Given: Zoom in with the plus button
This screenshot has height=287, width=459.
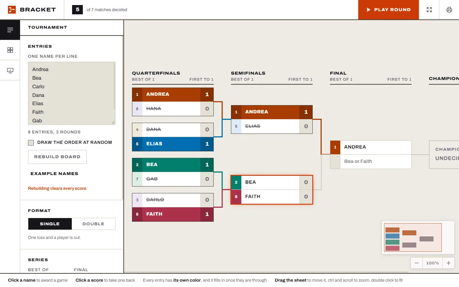Looking at the screenshot, I should (449, 263).
